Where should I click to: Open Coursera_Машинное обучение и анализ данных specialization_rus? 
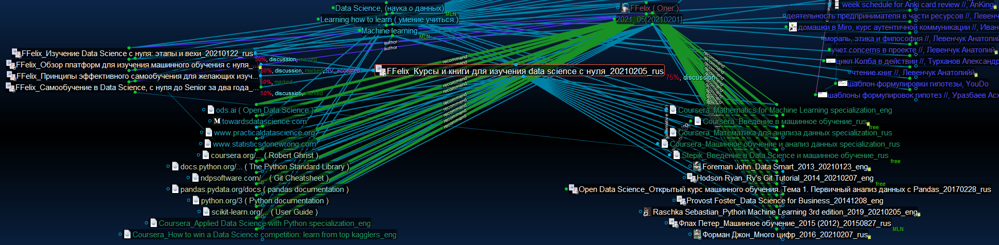(785, 144)
